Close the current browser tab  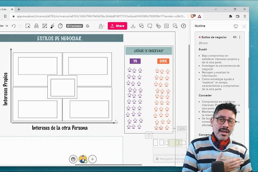[x=12, y=9]
